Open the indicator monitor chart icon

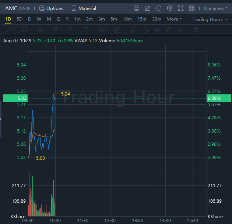[137, 8]
